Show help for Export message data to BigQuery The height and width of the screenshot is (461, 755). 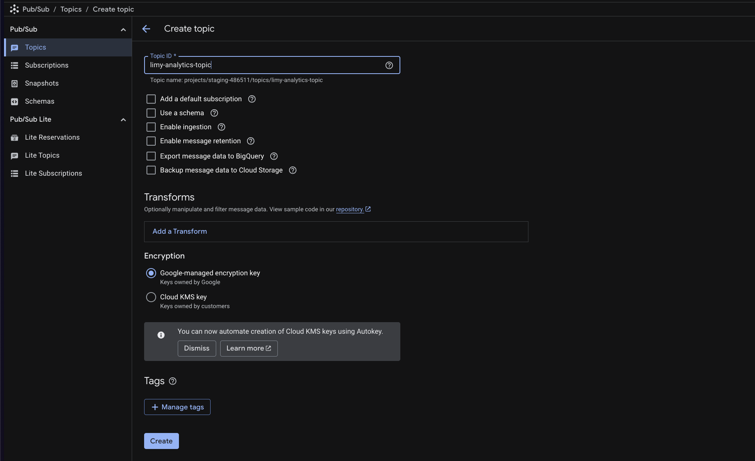(273, 156)
